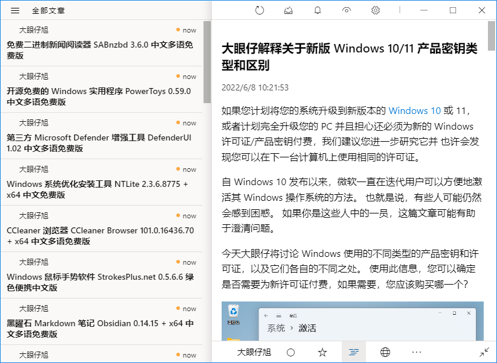The image size is (497, 363).
Task: Refresh all feeds with the circular arrow
Action: tap(260, 10)
